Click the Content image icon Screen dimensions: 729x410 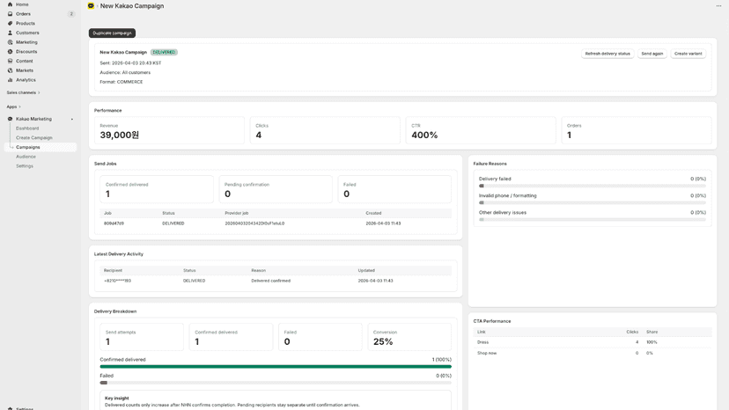[10, 61]
